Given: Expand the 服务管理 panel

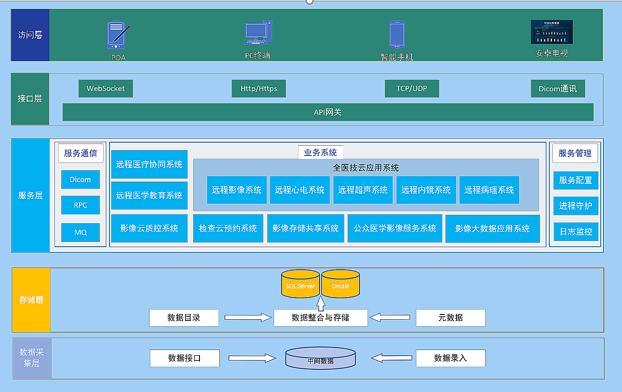Looking at the screenshot, I should click(x=575, y=153).
